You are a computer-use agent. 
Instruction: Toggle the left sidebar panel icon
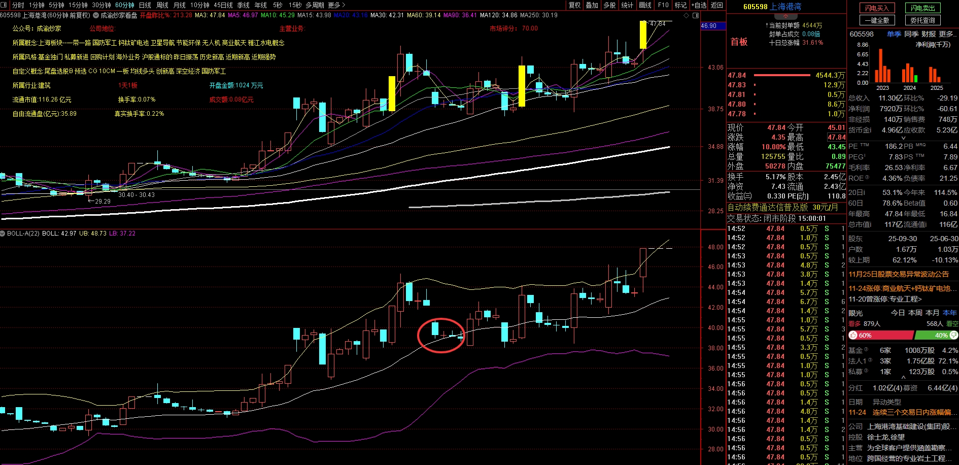[4, 5]
